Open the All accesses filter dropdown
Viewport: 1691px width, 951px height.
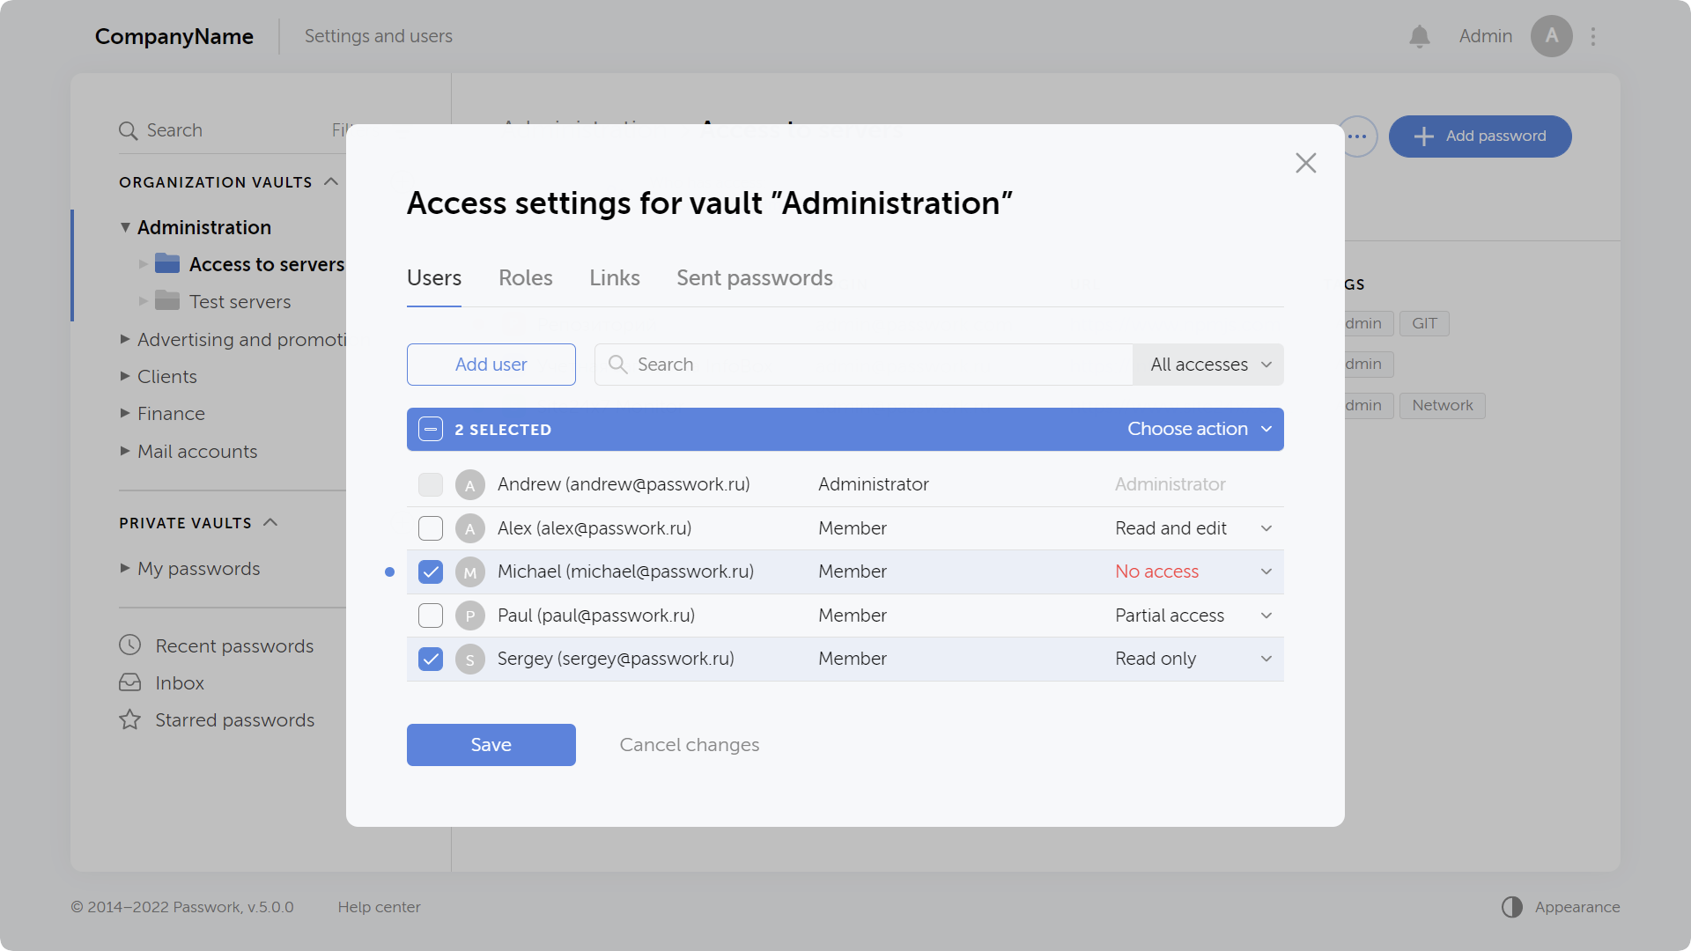pyautogui.click(x=1209, y=365)
